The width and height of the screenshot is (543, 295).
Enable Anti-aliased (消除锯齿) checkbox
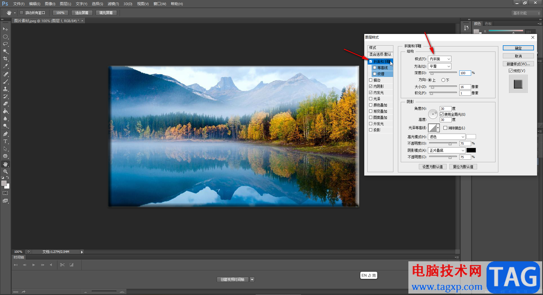445,128
